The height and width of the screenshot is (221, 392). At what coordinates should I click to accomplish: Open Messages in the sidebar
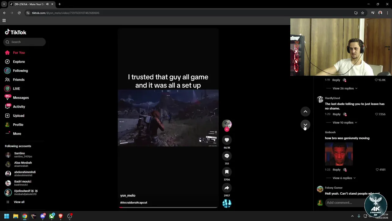coord(21,98)
